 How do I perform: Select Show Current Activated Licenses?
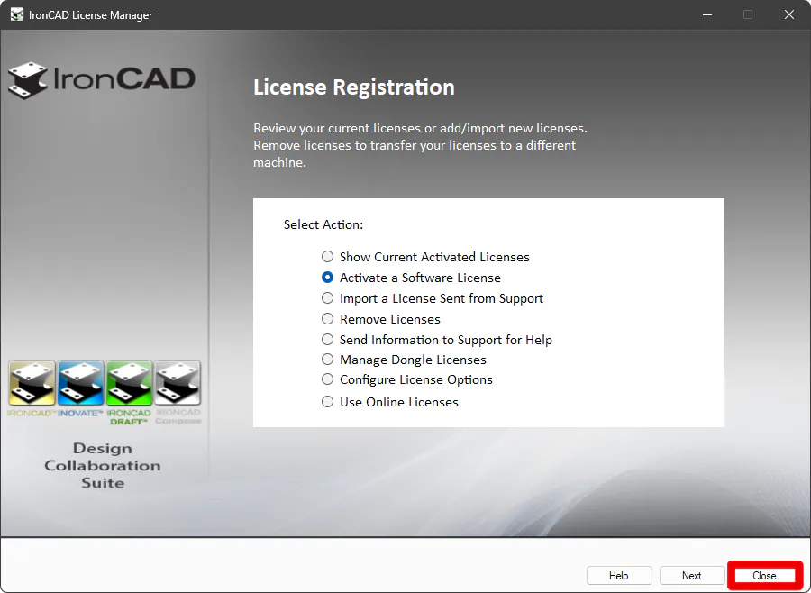[x=328, y=257]
